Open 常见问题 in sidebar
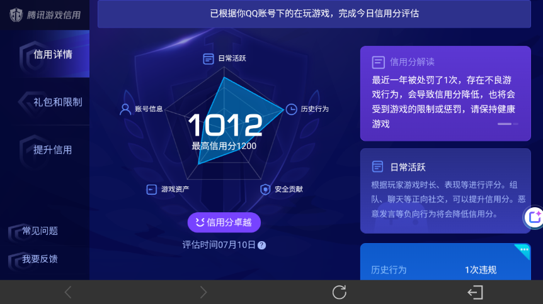 pyautogui.click(x=40, y=231)
